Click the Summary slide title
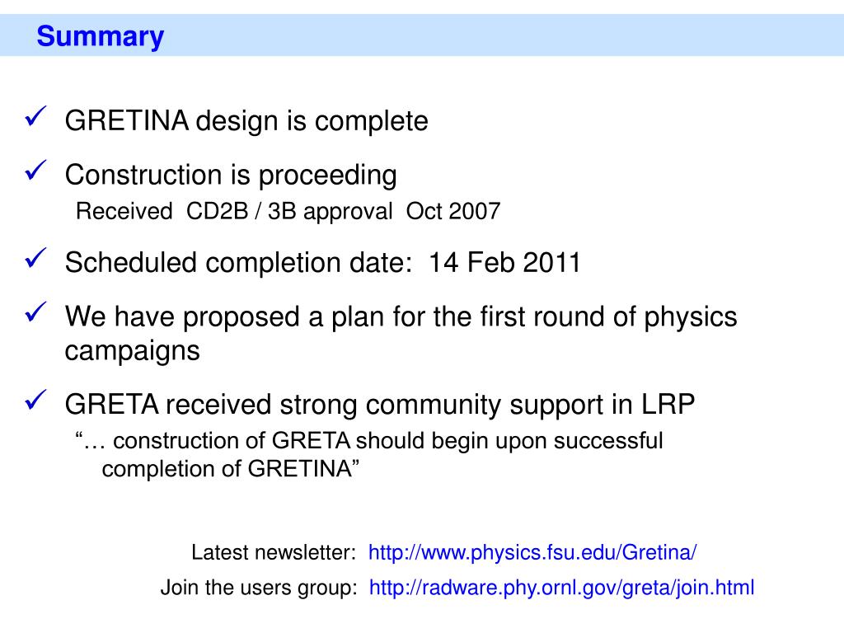The height and width of the screenshot is (633, 844). click(x=100, y=36)
